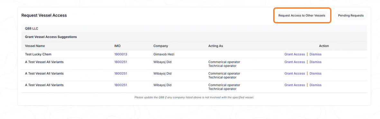
Task: Select the IMO column header
Action: click(x=117, y=46)
